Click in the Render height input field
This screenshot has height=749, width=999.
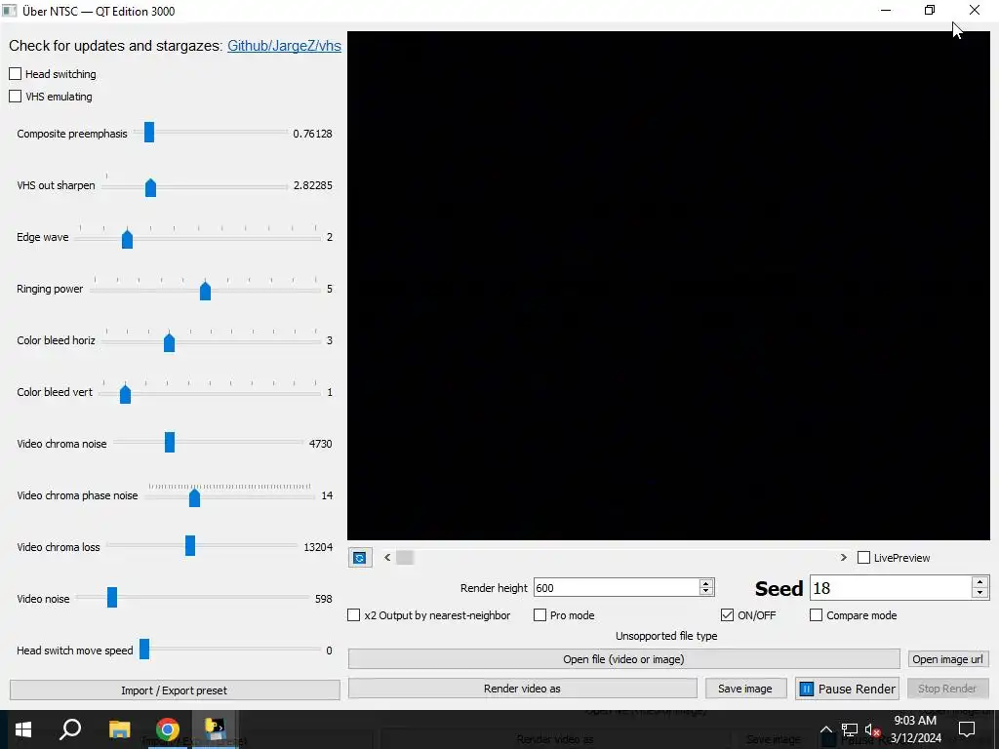tap(617, 588)
